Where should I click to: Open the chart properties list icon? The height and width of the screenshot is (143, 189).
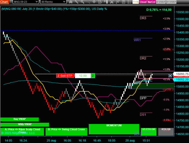tap(129, 2)
